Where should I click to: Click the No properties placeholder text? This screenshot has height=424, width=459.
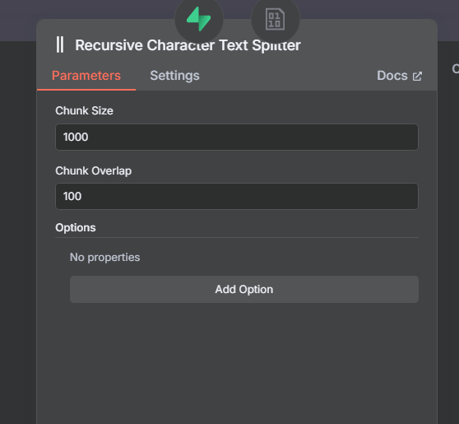tap(104, 257)
